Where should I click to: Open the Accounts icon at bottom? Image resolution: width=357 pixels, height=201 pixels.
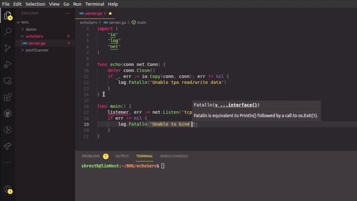pyautogui.click(x=8, y=189)
